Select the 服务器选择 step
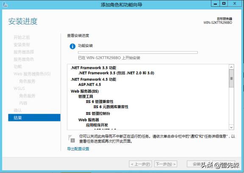The height and width of the screenshot is (173, 244). point(24,52)
